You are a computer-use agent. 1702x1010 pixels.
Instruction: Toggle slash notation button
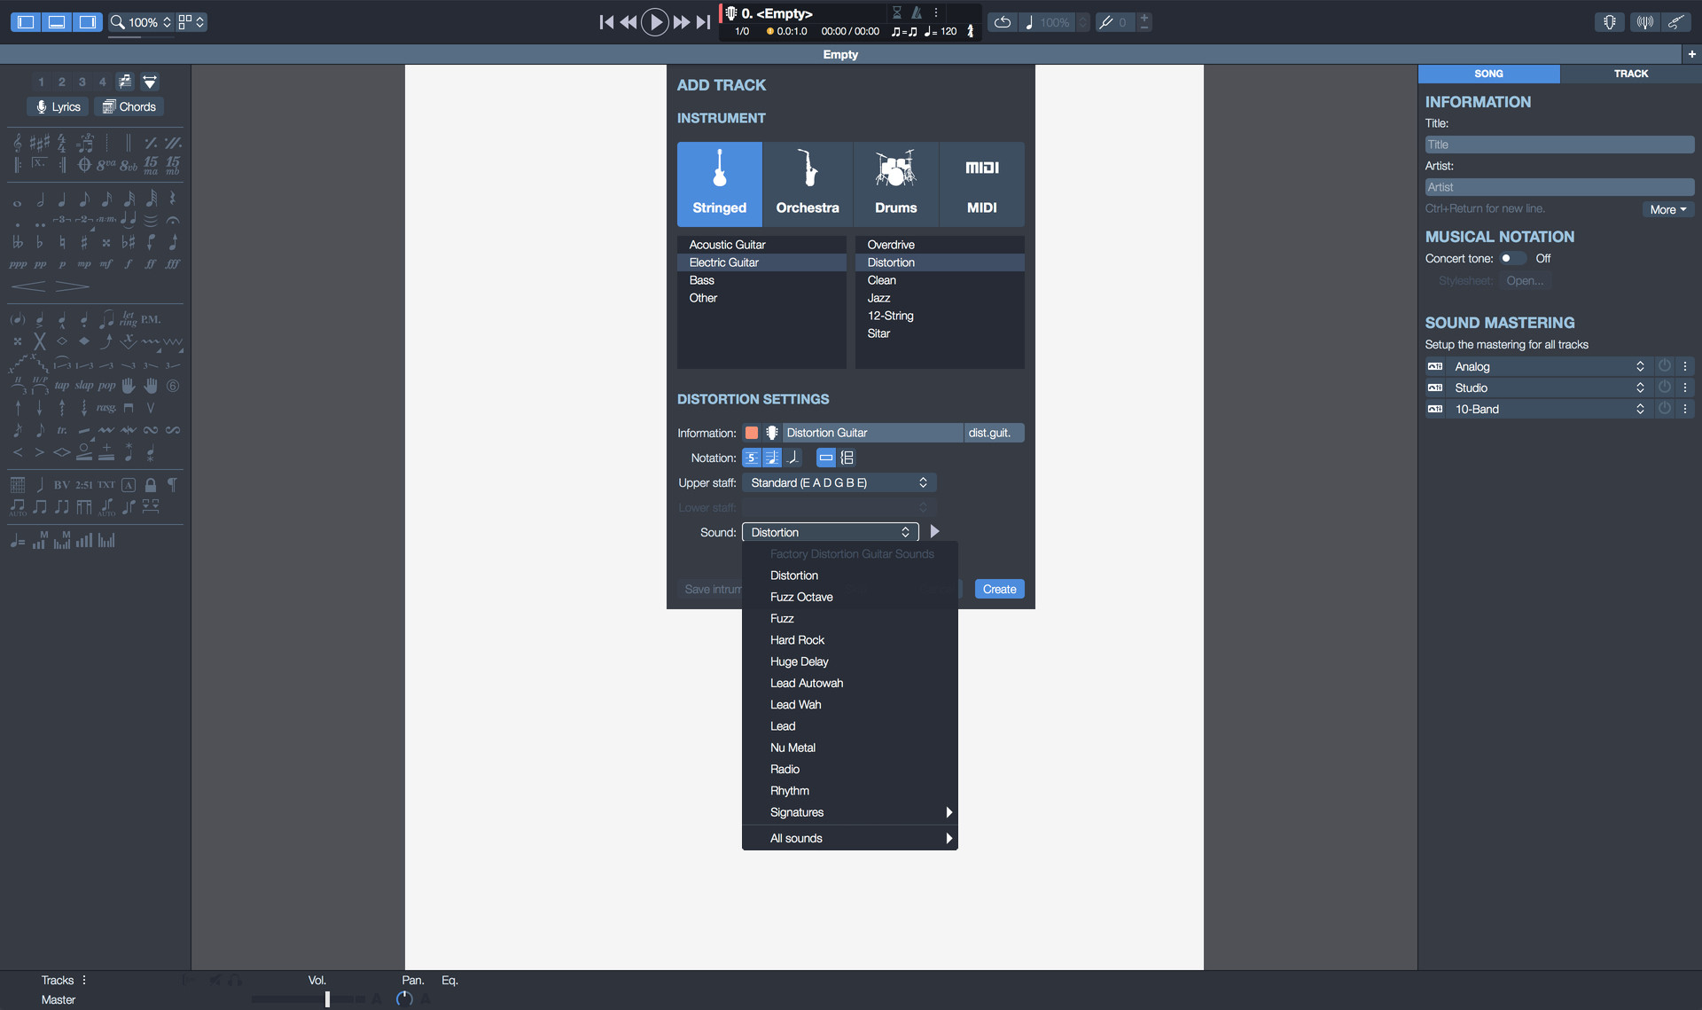click(x=794, y=458)
